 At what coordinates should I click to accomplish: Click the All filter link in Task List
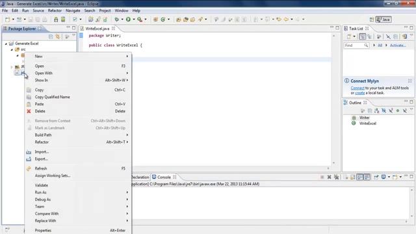pos(380,45)
